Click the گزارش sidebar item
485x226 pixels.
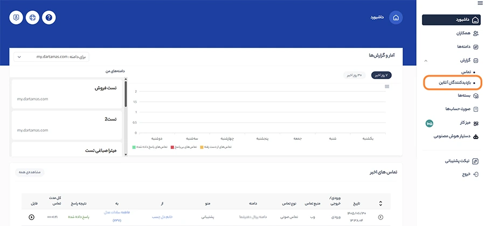(x=466, y=60)
